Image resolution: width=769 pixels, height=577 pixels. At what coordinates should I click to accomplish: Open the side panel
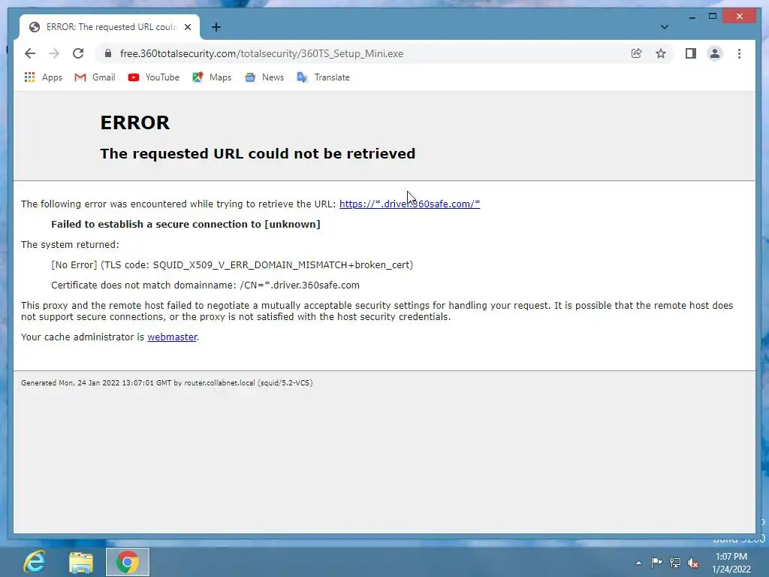691,53
